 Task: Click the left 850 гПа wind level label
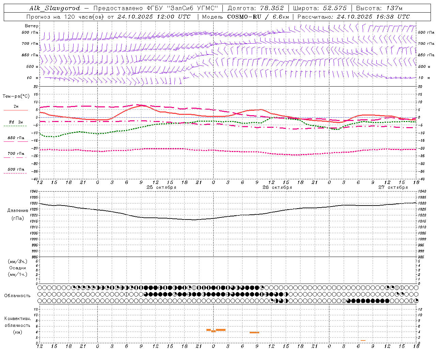pyautogui.click(x=30, y=55)
